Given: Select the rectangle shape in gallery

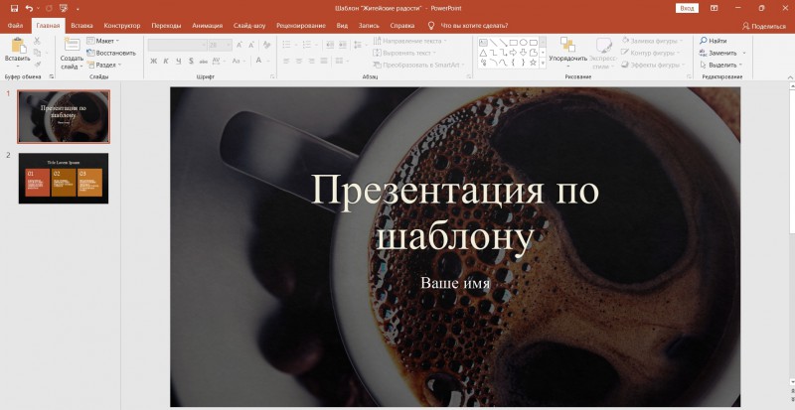Looking at the screenshot, I should [513, 42].
